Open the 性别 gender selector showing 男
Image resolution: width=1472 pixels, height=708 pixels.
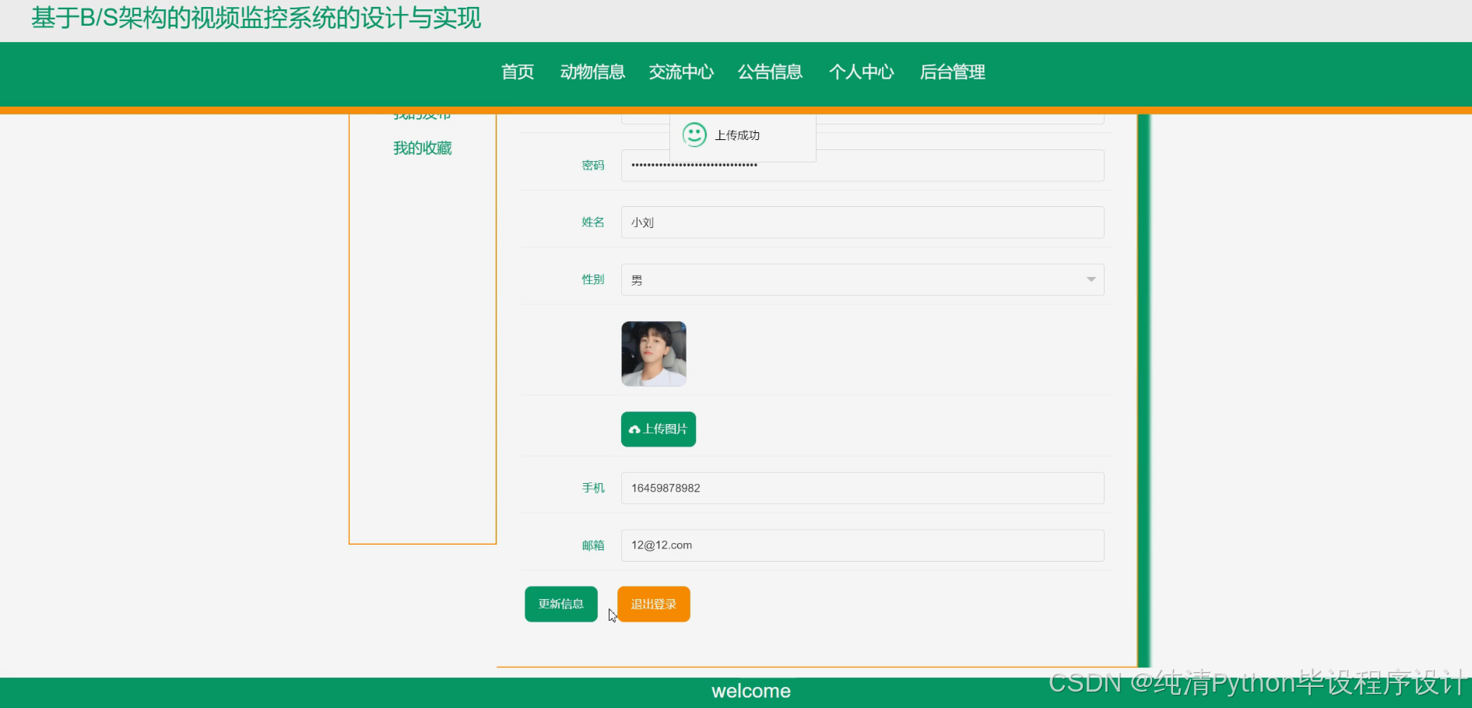click(x=862, y=279)
